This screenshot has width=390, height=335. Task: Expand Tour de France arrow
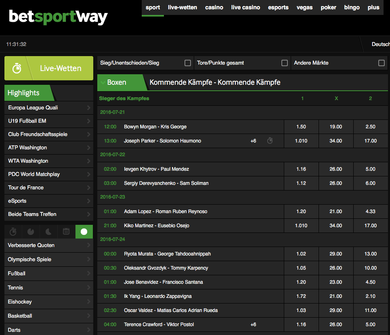click(x=88, y=188)
